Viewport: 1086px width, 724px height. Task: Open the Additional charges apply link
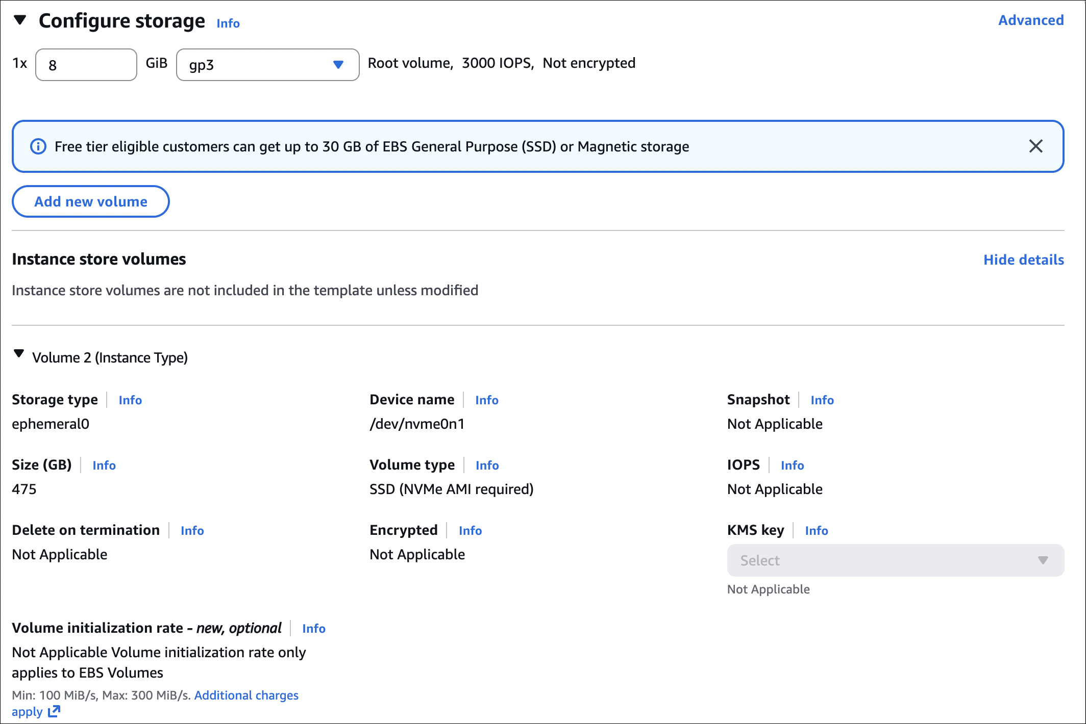pos(246,695)
